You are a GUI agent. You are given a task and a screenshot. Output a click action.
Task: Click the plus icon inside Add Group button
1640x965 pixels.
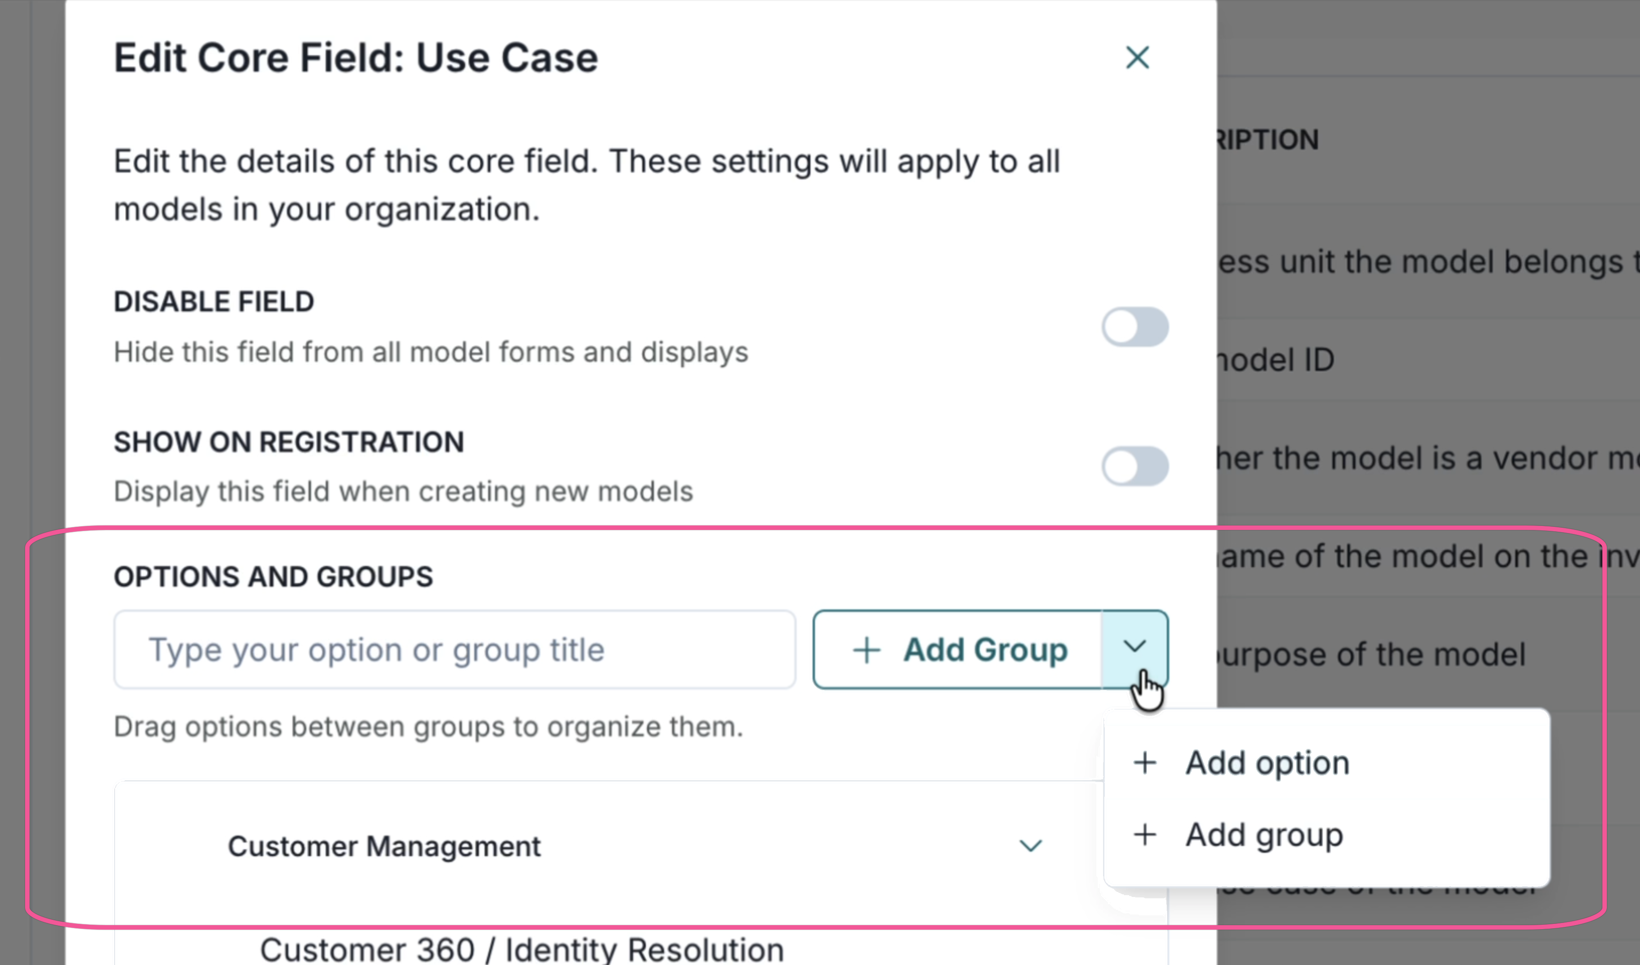(866, 650)
